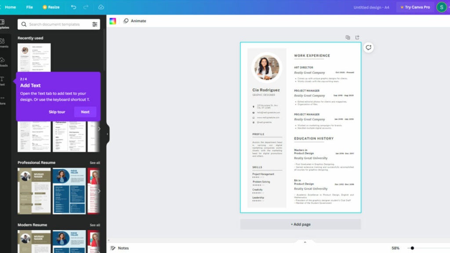Select the EDUCATION HISTORY heading

[314, 138]
